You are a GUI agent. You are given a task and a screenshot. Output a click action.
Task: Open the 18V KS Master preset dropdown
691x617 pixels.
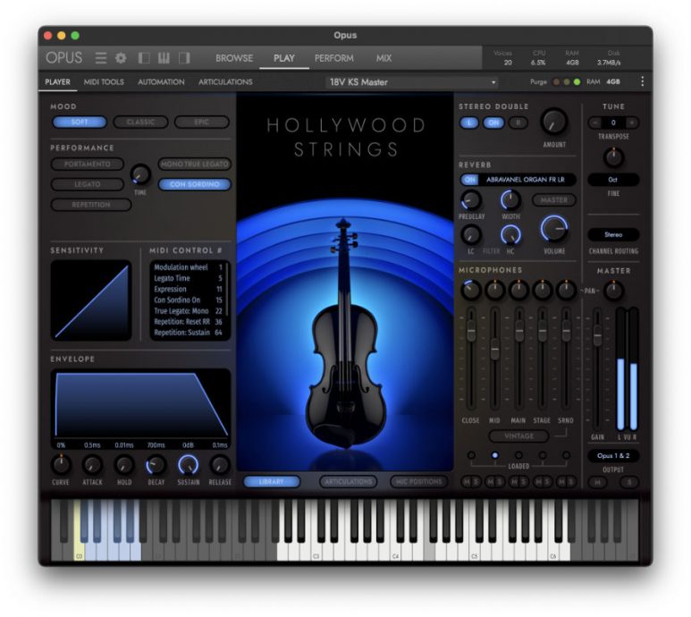coord(411,82)
